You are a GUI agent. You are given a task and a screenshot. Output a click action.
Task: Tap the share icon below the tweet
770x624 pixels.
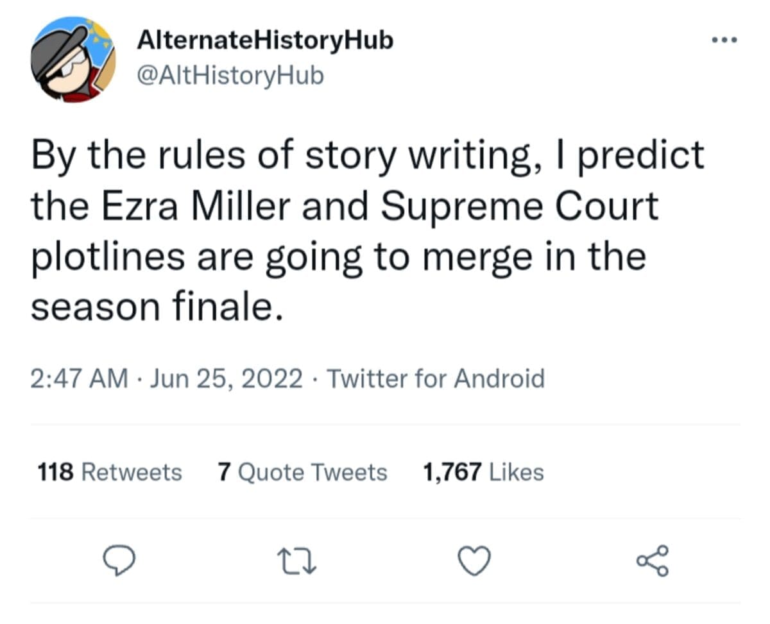coord(653,562)
